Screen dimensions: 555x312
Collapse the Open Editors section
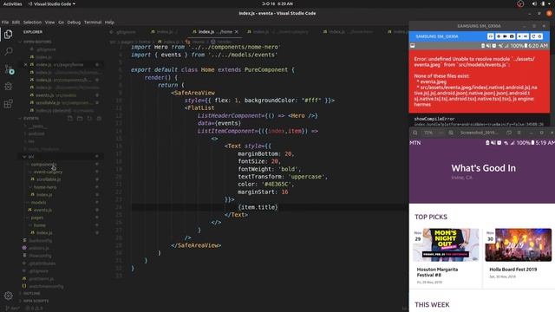click(37, 42)
